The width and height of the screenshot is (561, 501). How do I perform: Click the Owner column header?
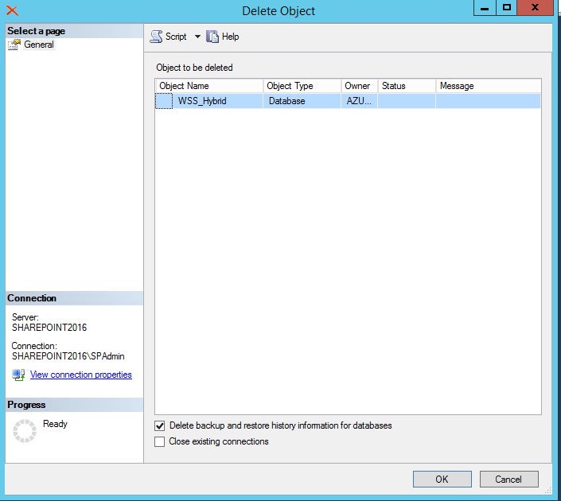[x=360, y=86]
